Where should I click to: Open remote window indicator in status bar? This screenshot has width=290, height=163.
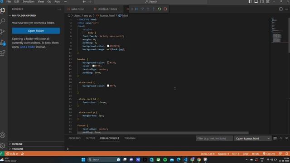[x=1, y=154]
